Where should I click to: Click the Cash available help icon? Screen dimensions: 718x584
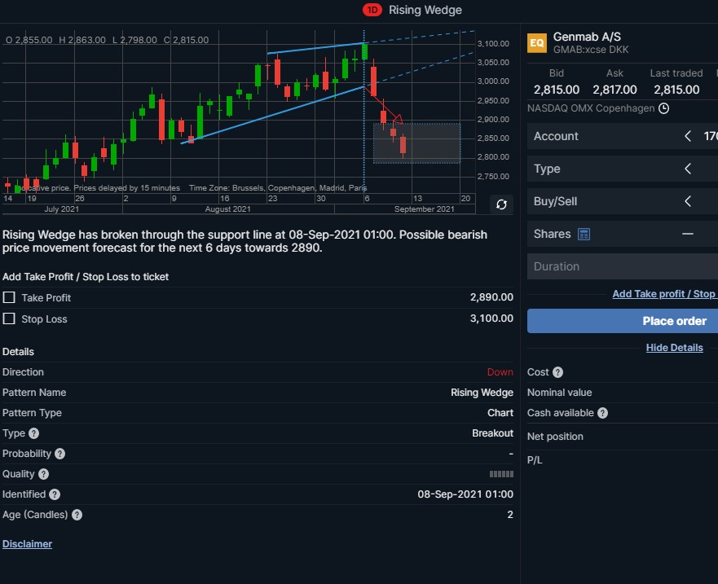(x=602, y=413)
